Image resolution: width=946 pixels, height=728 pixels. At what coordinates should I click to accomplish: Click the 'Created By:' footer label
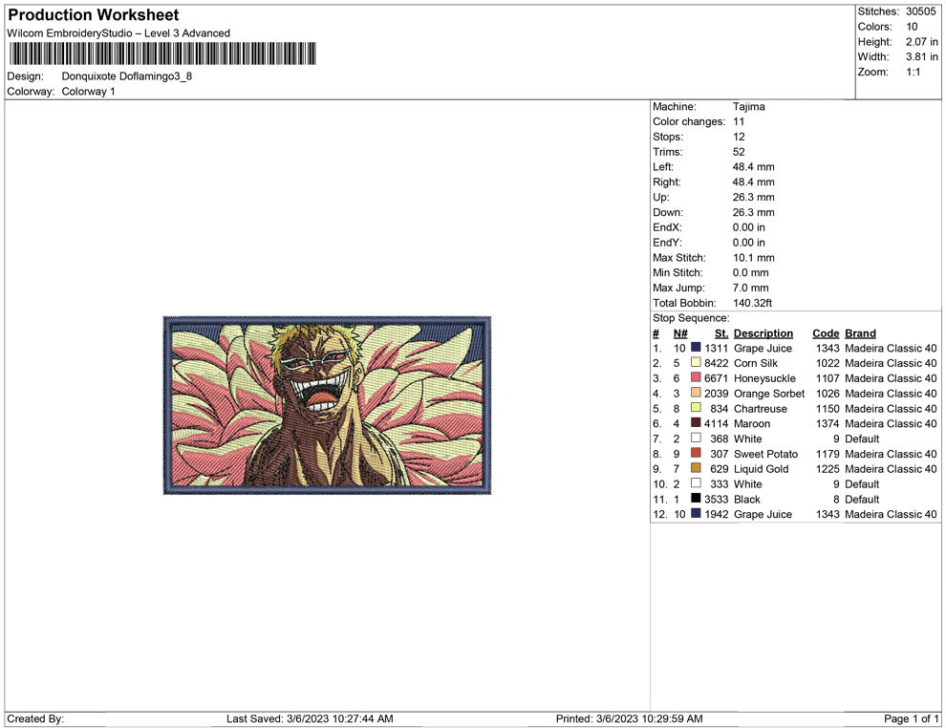[35, 718]
